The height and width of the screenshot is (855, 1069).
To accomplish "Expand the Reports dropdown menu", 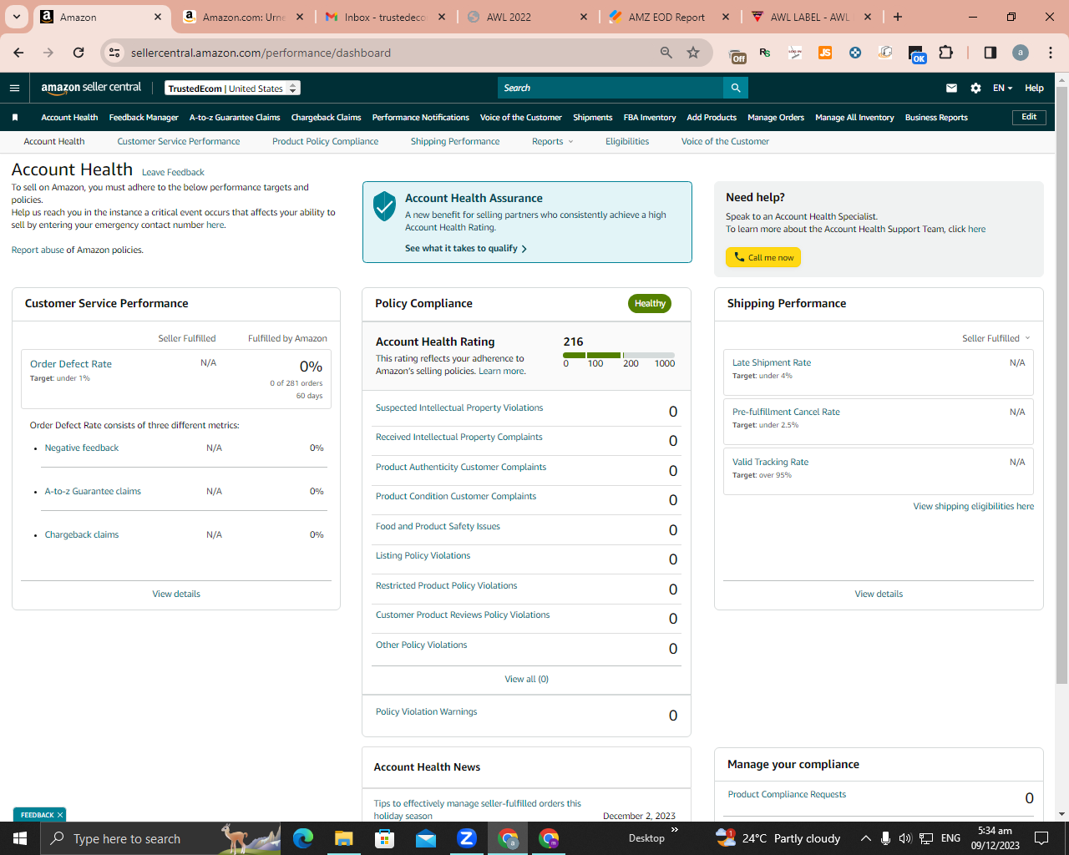I will [553, 142].
